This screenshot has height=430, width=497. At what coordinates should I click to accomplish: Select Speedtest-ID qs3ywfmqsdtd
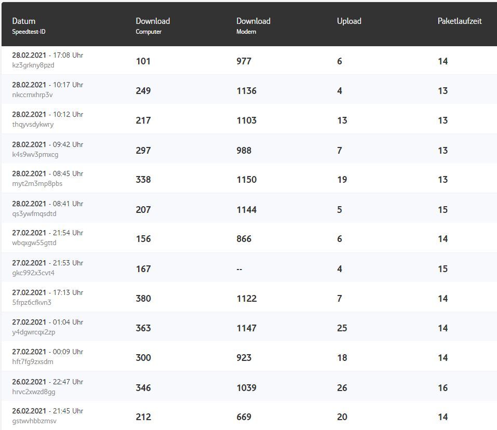(34, 214)
